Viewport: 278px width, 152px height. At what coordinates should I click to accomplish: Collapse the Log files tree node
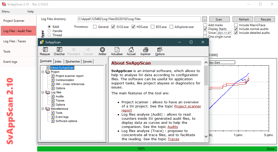pos(43,93)
